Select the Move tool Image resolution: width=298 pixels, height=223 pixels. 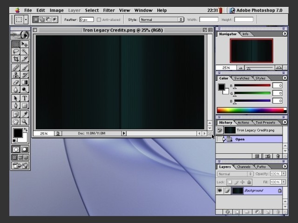(x=25, y=44)
